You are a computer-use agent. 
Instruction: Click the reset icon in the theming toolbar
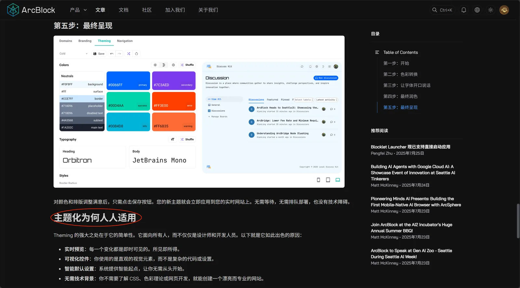[136, 54]
